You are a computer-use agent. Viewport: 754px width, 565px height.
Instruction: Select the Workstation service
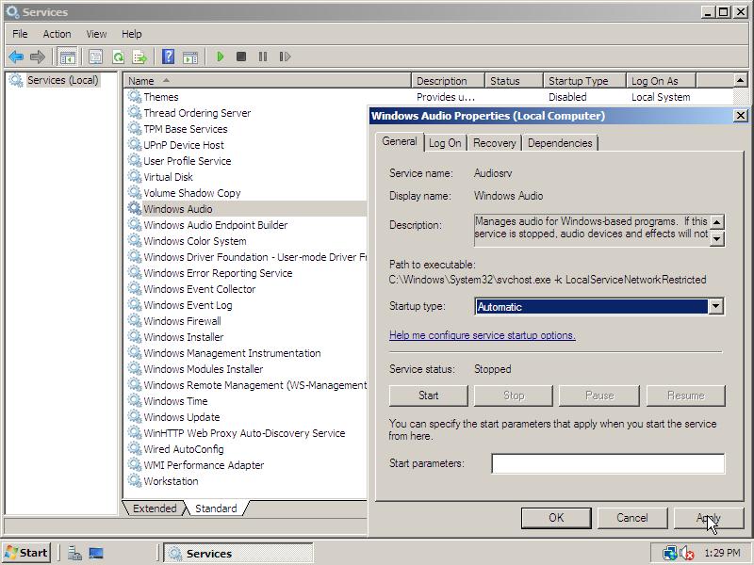[x=171, y=481]
